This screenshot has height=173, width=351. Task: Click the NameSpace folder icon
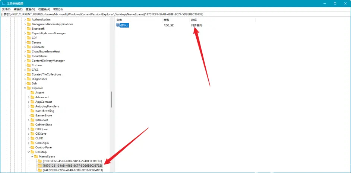click(36, 157)
